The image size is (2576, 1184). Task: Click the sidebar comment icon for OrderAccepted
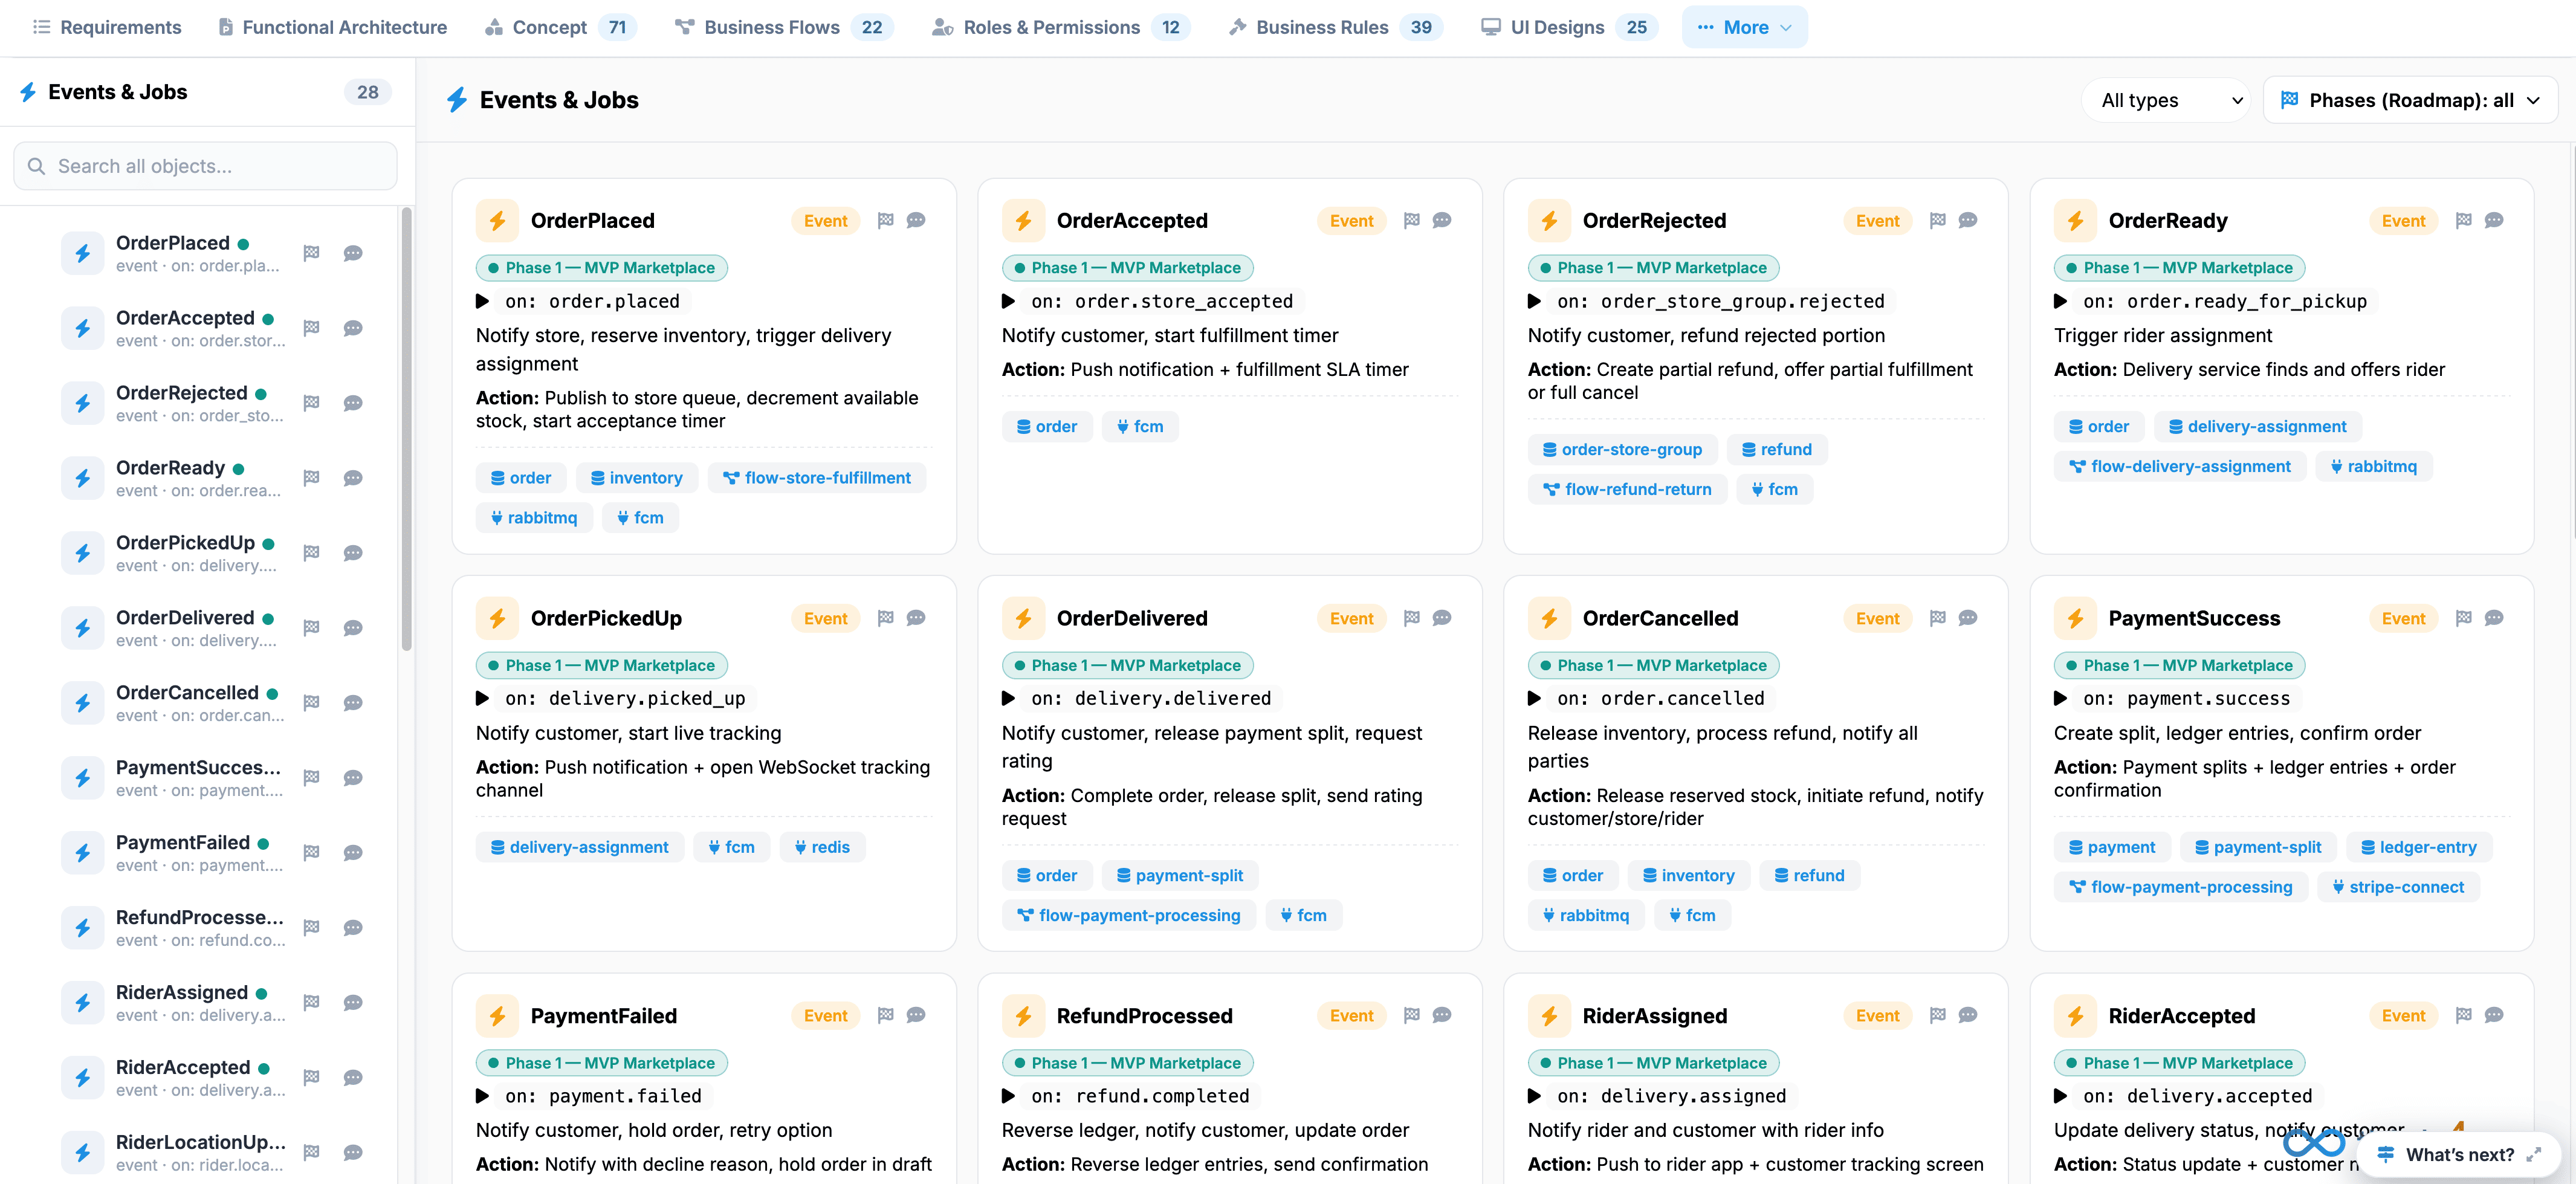[x=353, y=328]
